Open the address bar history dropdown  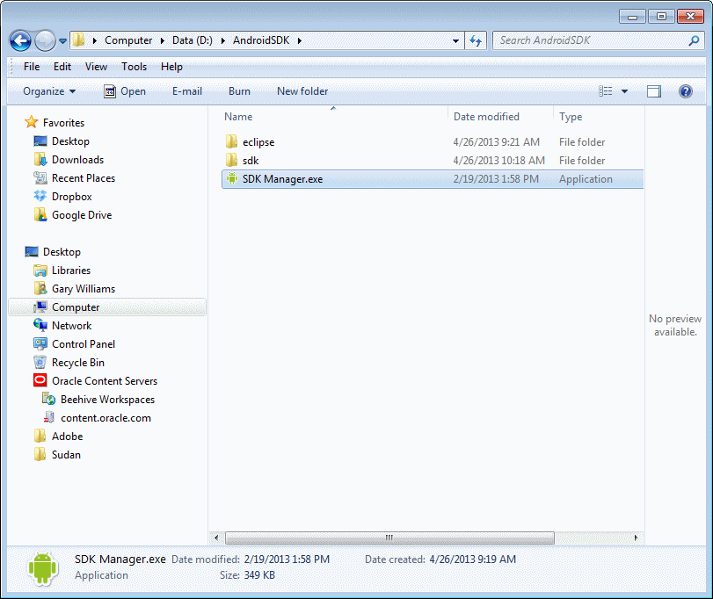[455, 41]
